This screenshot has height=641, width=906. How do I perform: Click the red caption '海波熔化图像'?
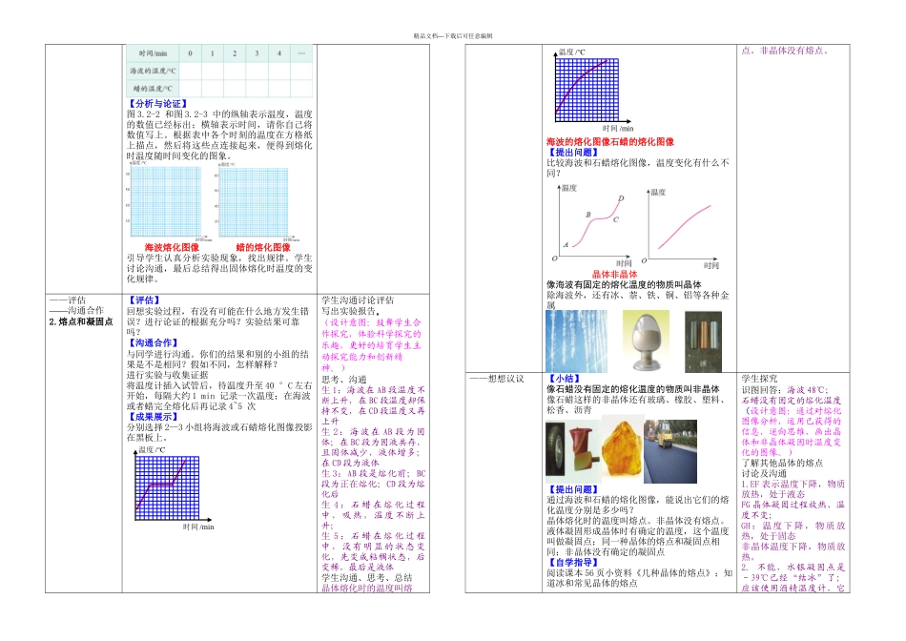click(172, 247)
